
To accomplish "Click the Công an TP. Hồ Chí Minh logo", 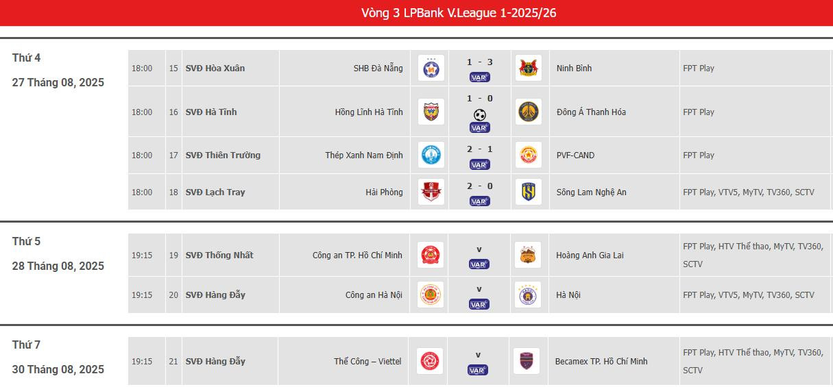I will [x=431, y=255].
